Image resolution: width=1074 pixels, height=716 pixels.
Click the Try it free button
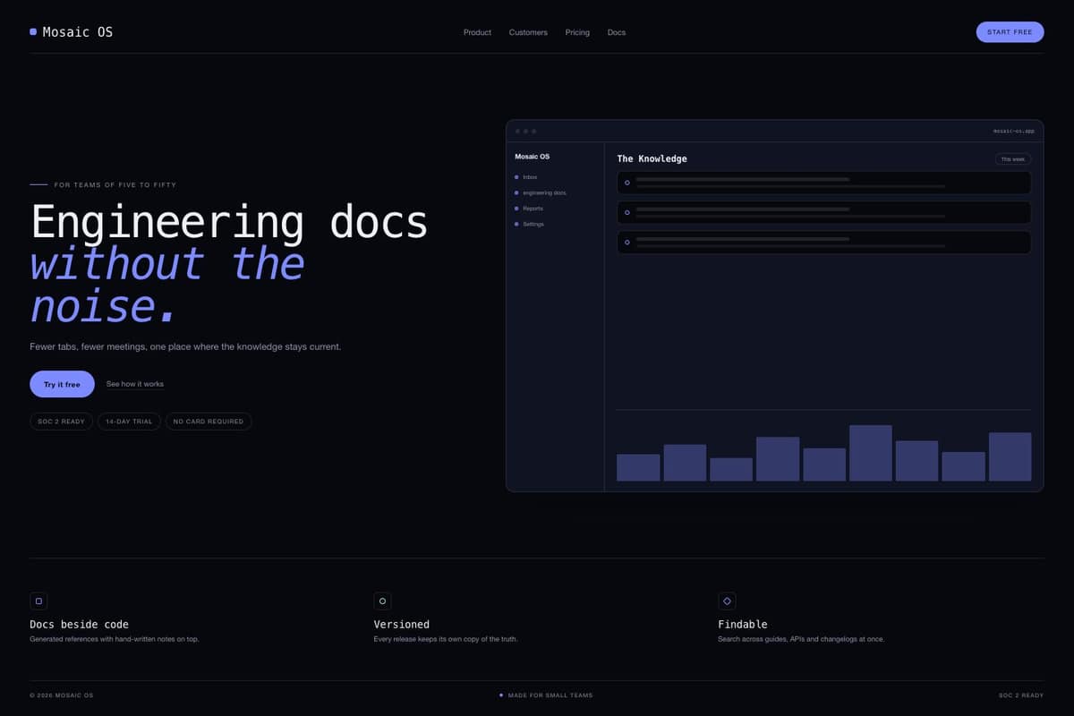click(x=62, y=384)
